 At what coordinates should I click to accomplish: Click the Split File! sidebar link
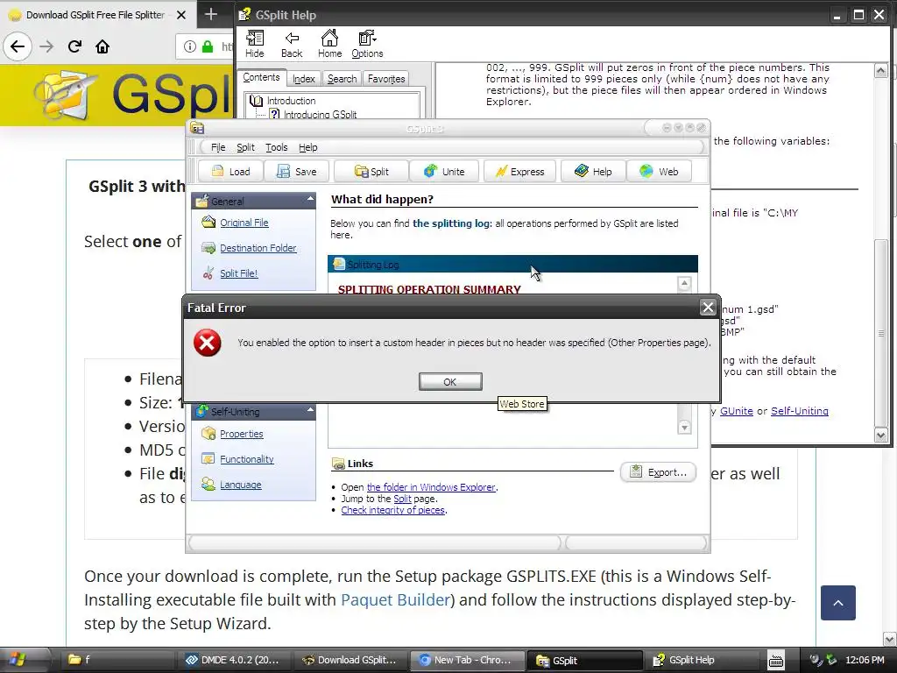point(238,273)
